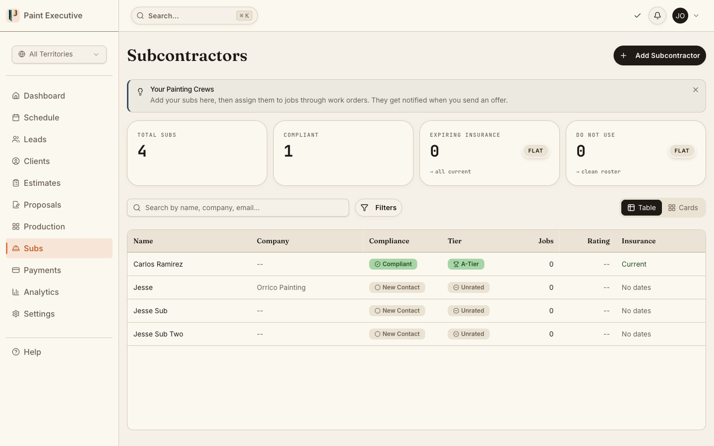Switch to Table view
The width and height of the screenshot is (714, 446).
pyautogui.click(x=642, y=208)
